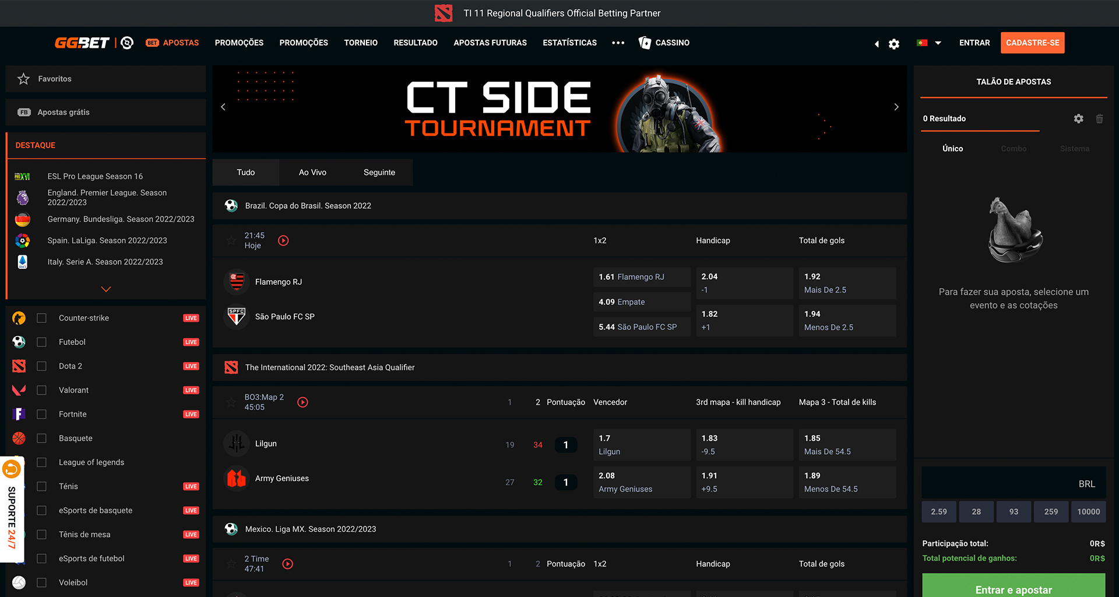Click the CADASTRE-SE button
This screenshot has width=1119, height=597.
tap(1032, 43)
